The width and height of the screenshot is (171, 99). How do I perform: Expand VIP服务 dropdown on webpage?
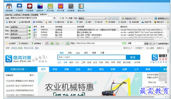click(139, 48)
